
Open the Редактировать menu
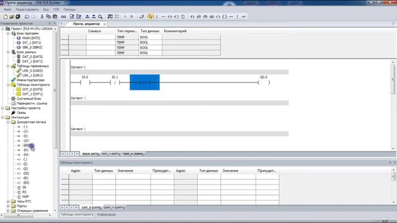[27, 9]
